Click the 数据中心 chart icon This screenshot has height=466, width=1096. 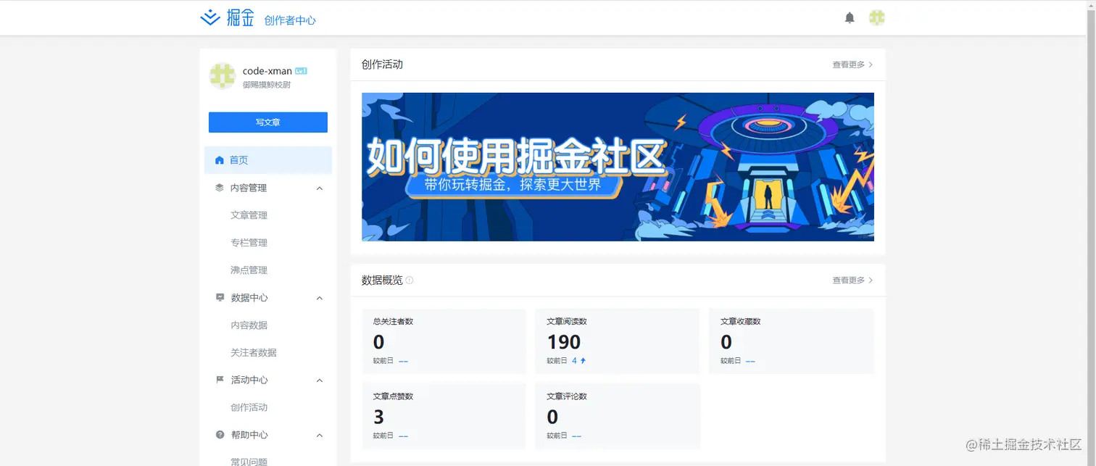pos(220,298)
